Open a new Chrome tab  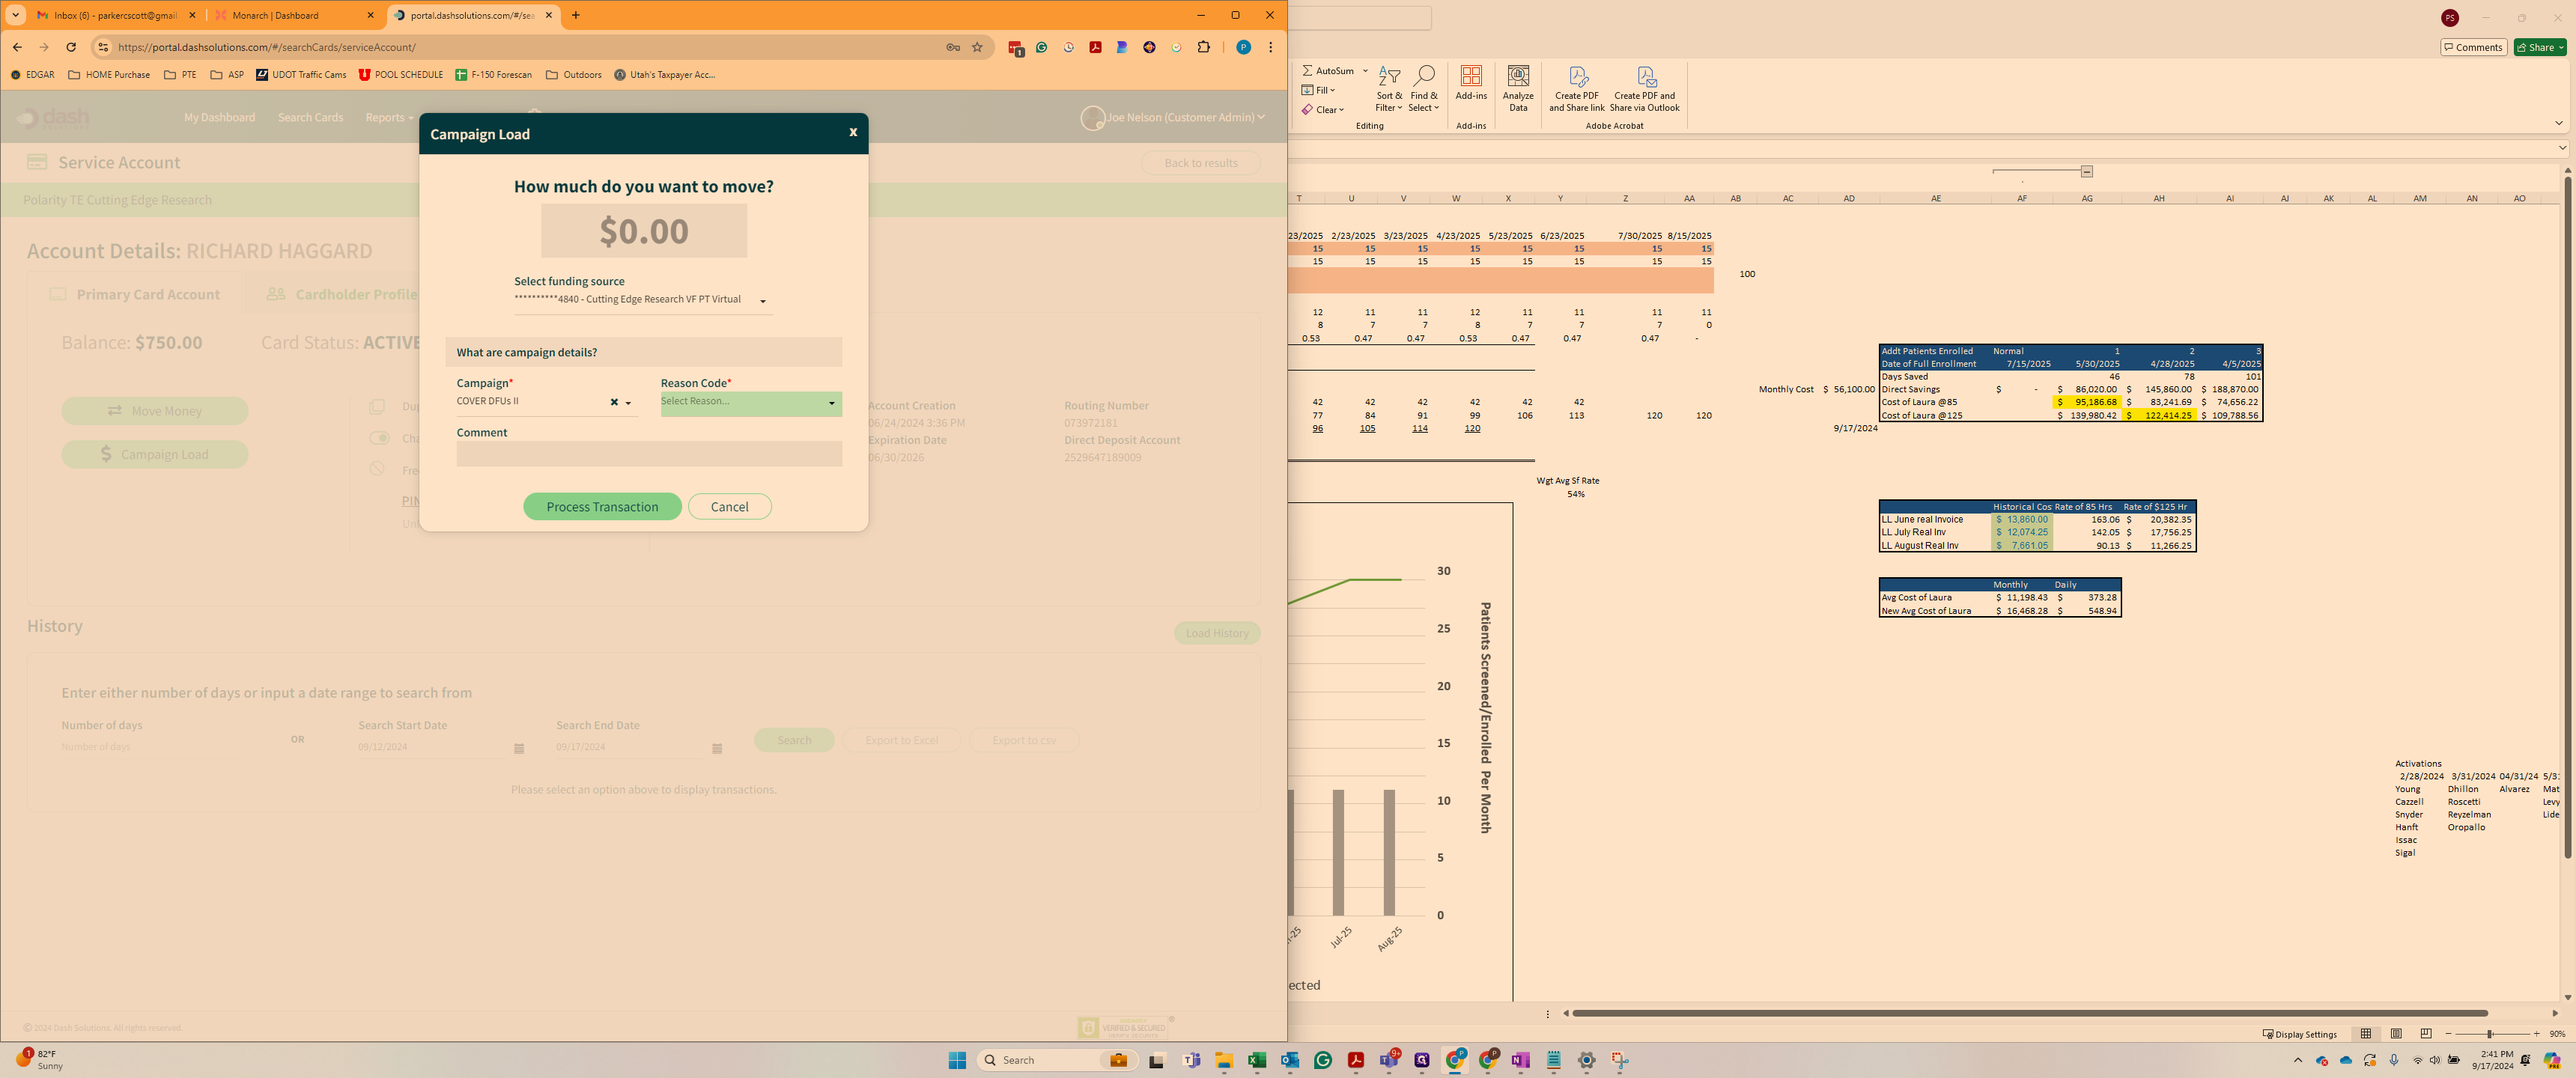coord(576,15)
